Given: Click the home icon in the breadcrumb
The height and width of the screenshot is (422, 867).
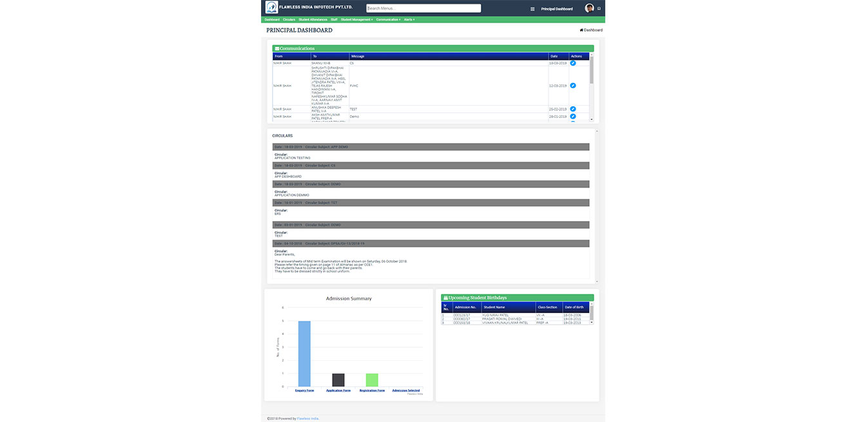Looking at the screenshot, I should point(581,30).
